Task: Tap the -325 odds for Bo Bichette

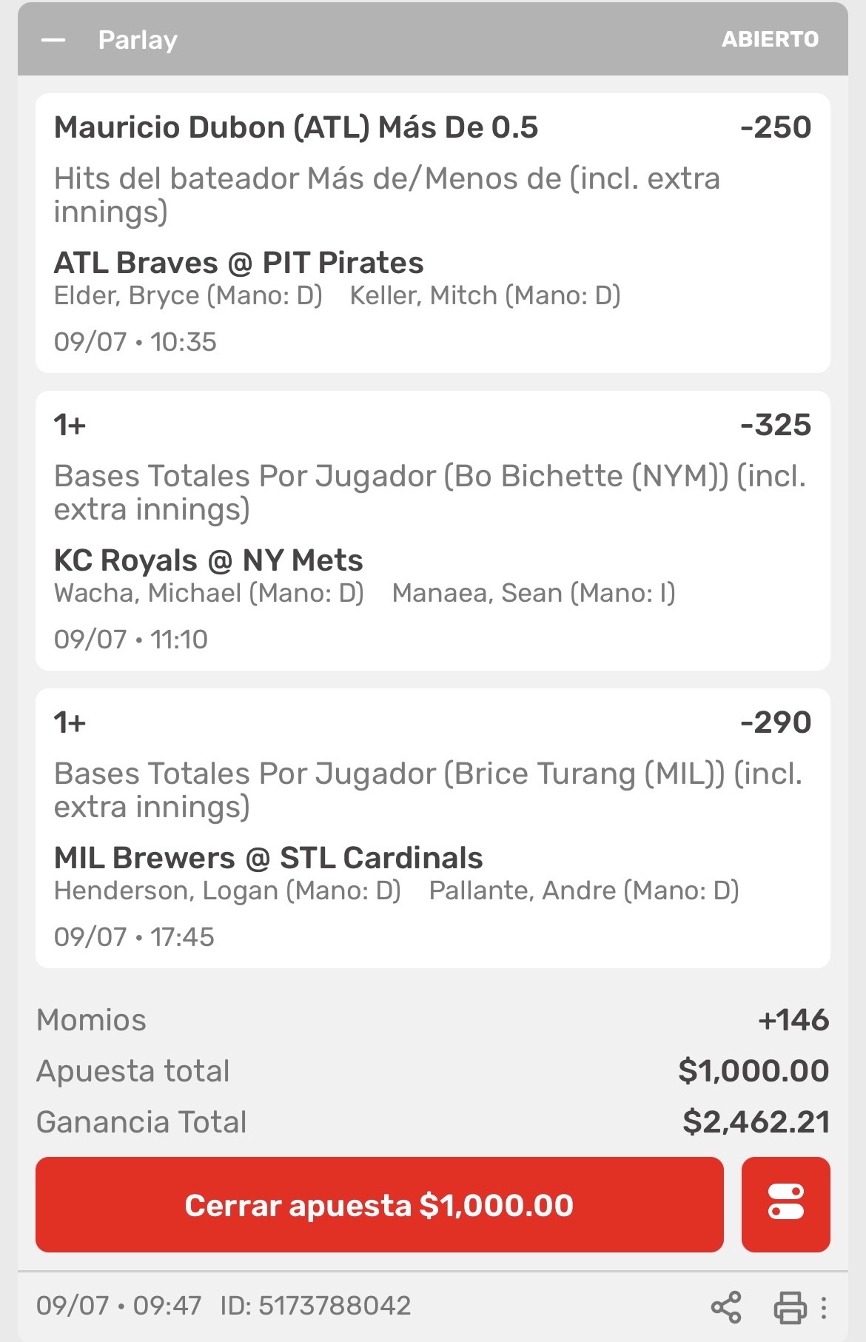Action: coord(776,425)
